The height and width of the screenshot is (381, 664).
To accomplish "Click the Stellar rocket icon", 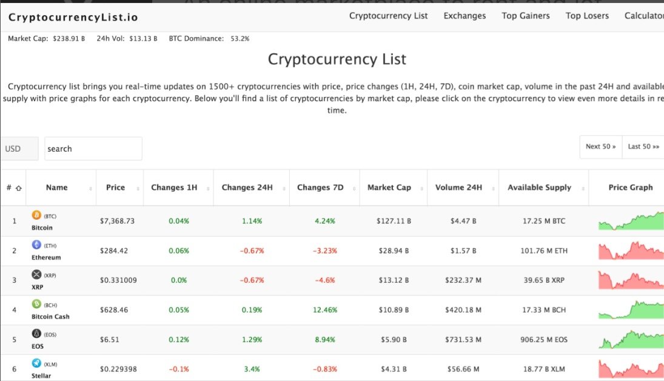I will [x=36, y=363].
